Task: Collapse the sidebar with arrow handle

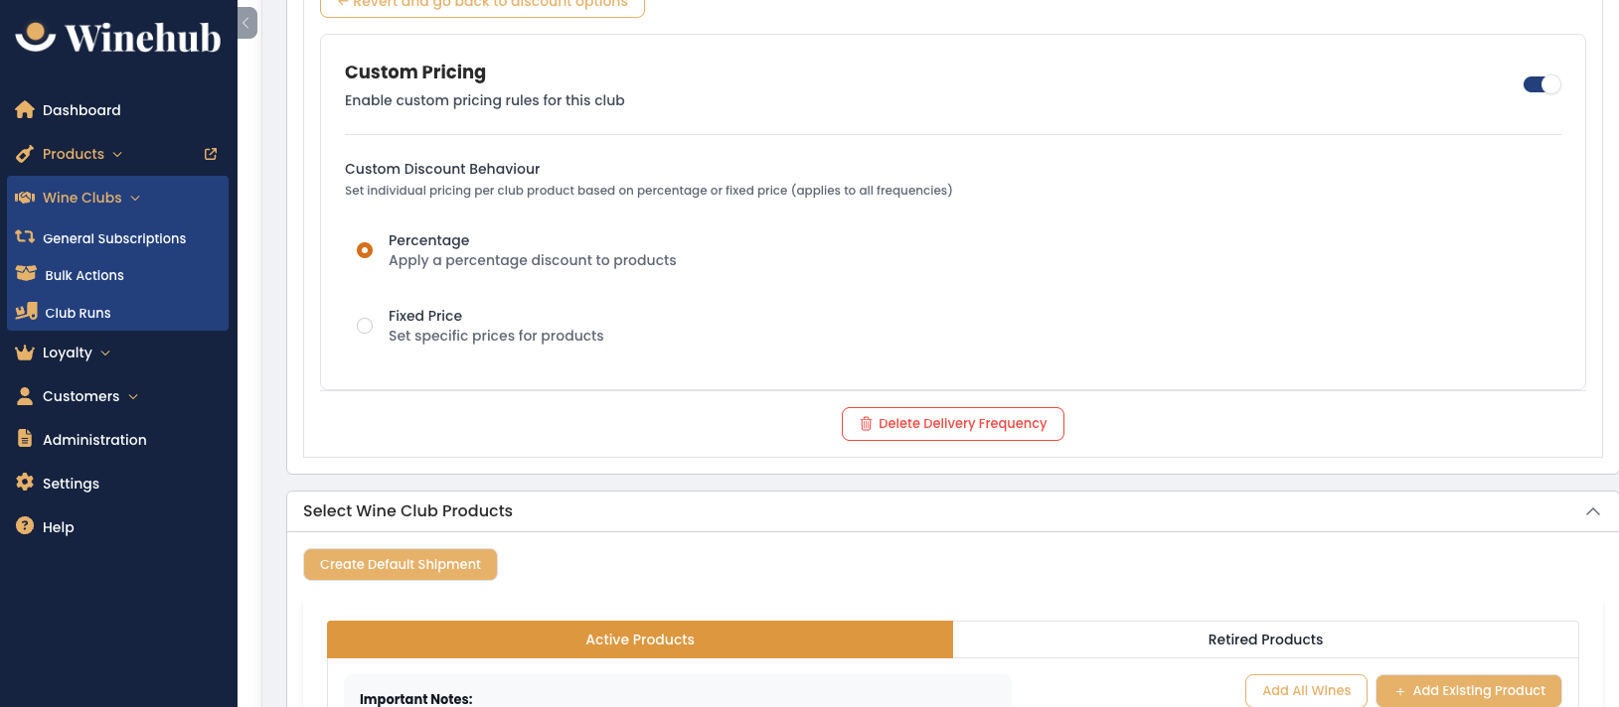Action: coord(246,23)
